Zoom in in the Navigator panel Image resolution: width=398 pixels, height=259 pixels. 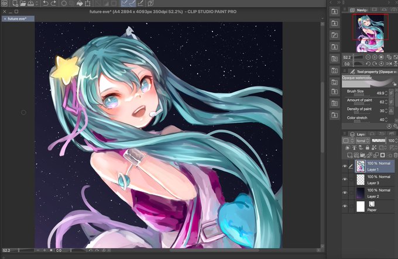375,57
